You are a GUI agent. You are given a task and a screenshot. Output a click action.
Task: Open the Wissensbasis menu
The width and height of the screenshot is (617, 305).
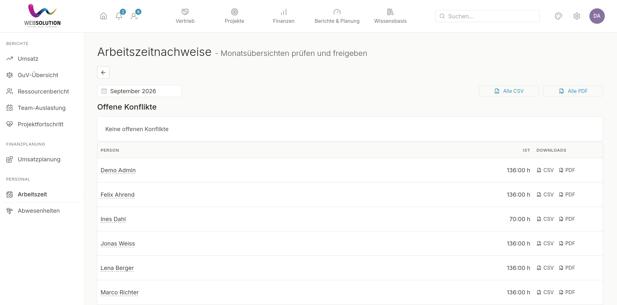pyautogui.click(x=390, y=16)
